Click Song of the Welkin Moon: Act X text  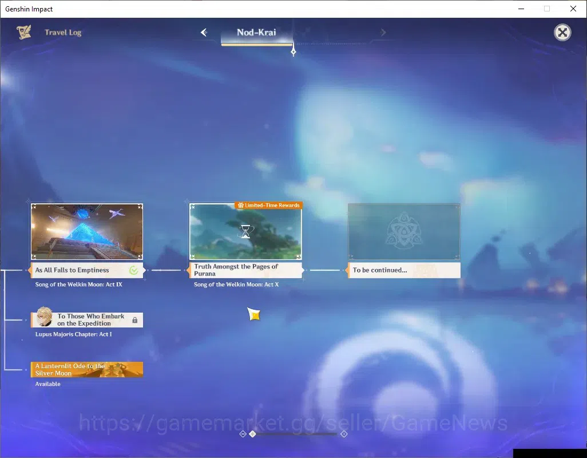coord(236,285)
